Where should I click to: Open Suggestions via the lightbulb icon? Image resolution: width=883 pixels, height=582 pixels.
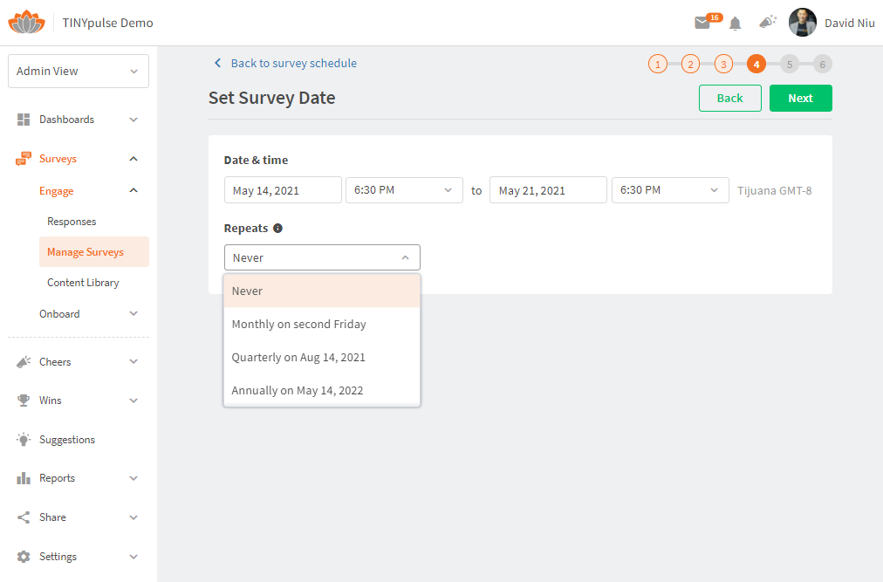point(24,439)
